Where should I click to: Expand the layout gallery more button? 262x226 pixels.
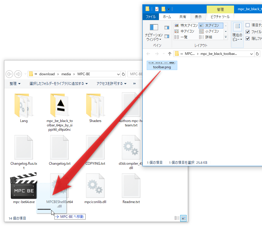(x=226, y=37)
